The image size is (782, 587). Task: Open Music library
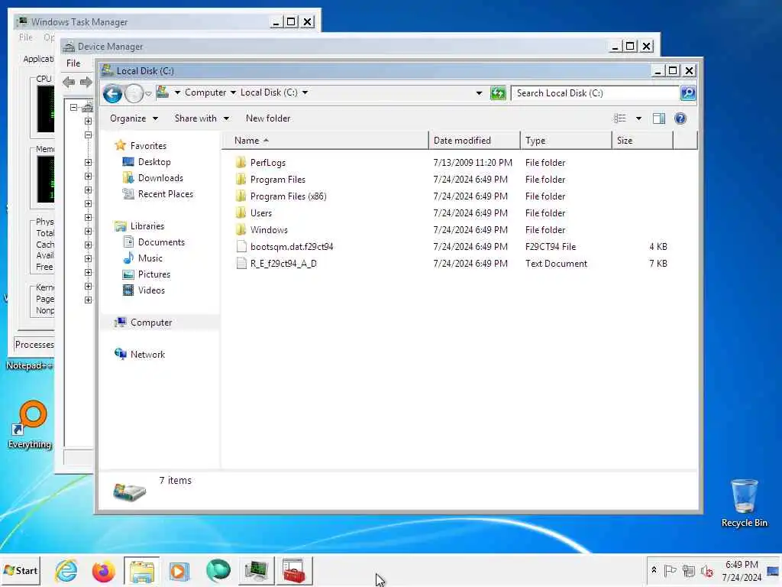(150, 258)
